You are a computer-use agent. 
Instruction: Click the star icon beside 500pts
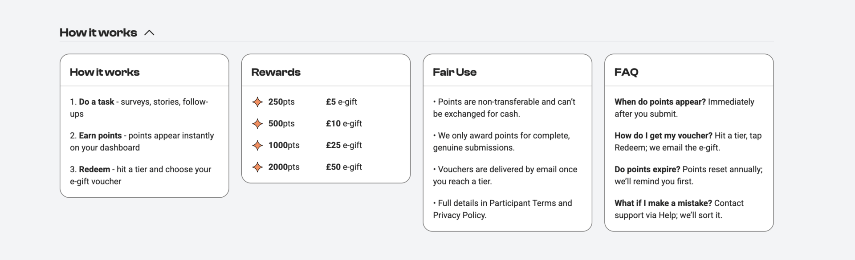257,124
